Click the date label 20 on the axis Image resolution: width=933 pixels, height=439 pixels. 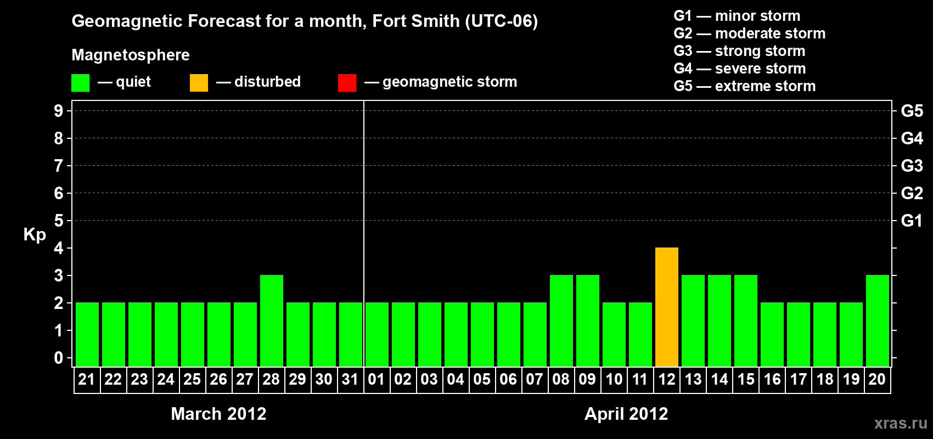pyautogui.click(x=877, y=379)
